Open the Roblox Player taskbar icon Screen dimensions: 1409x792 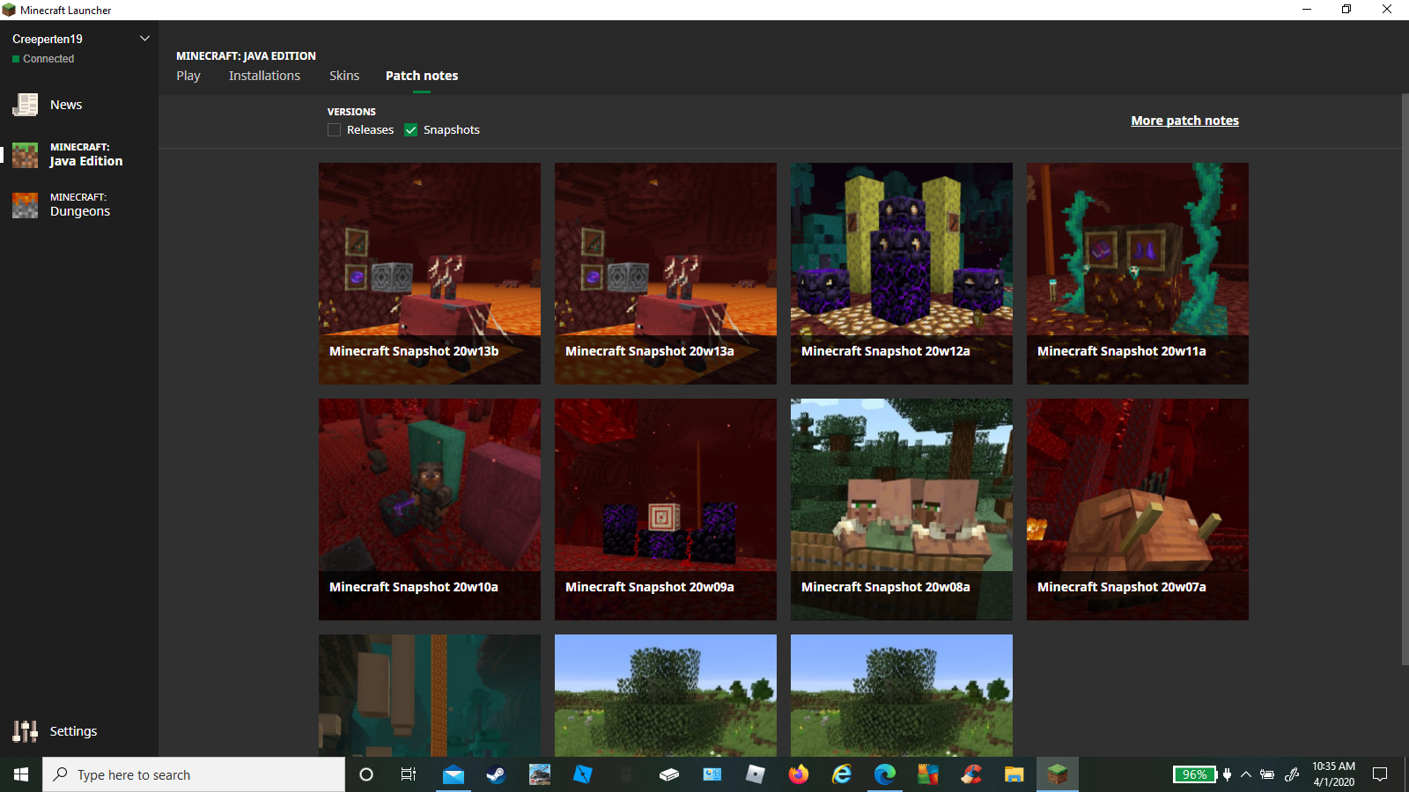pyautogui.click(x=756, y=774)
